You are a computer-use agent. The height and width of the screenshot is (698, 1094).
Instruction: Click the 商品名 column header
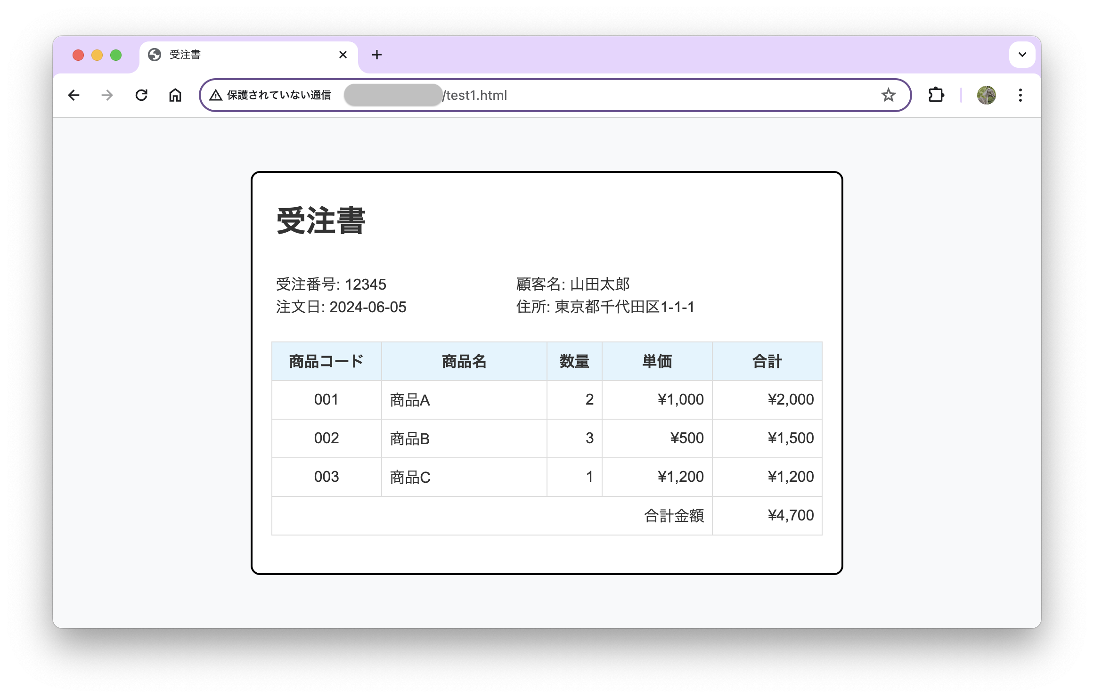pos(464,361)
